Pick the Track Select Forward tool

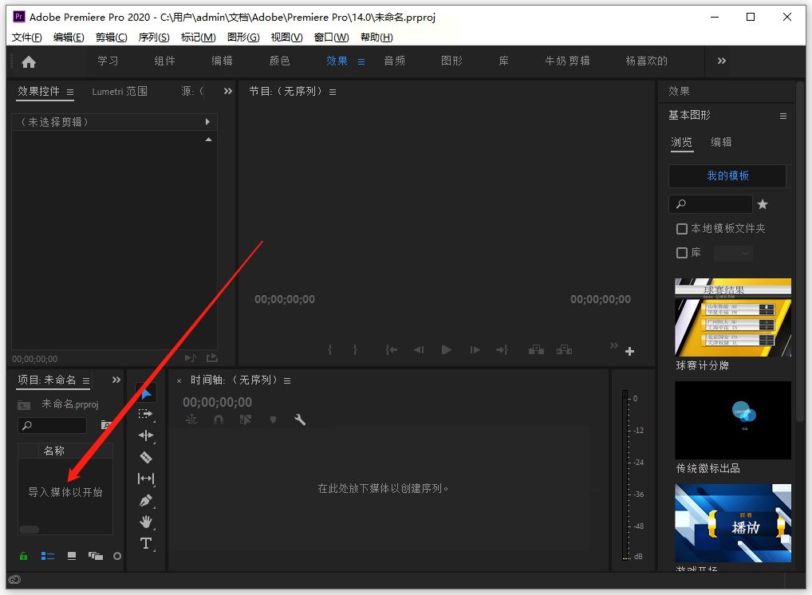coord(145,414)
